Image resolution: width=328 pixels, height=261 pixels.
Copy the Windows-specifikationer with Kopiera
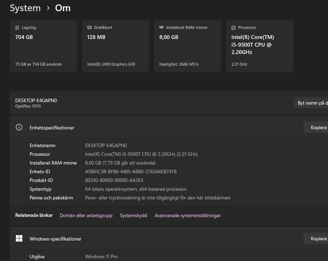coord(316,239)
